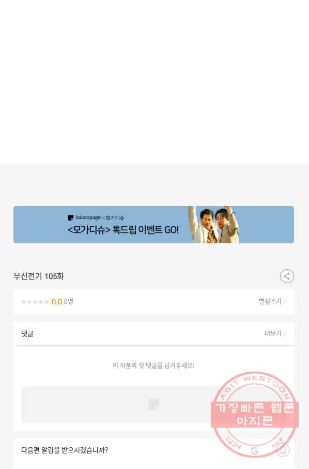Toggle the next-episode notification bell

click(283, 450)
